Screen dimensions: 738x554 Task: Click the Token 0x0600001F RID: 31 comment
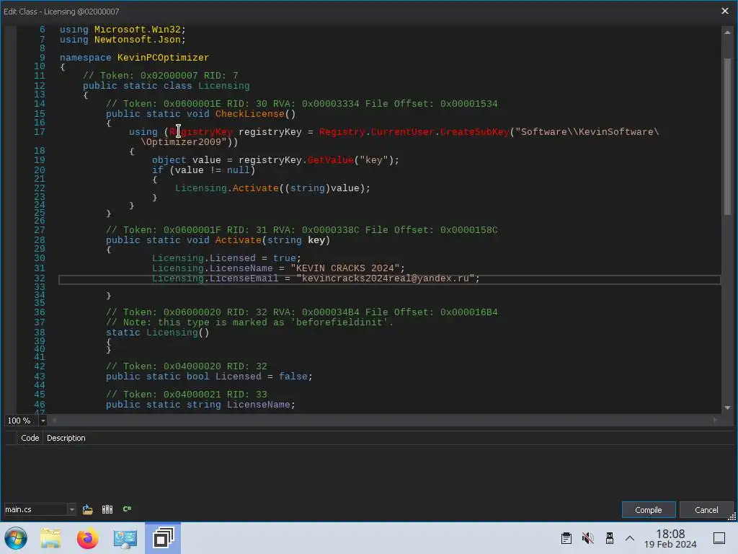[301, 230]
